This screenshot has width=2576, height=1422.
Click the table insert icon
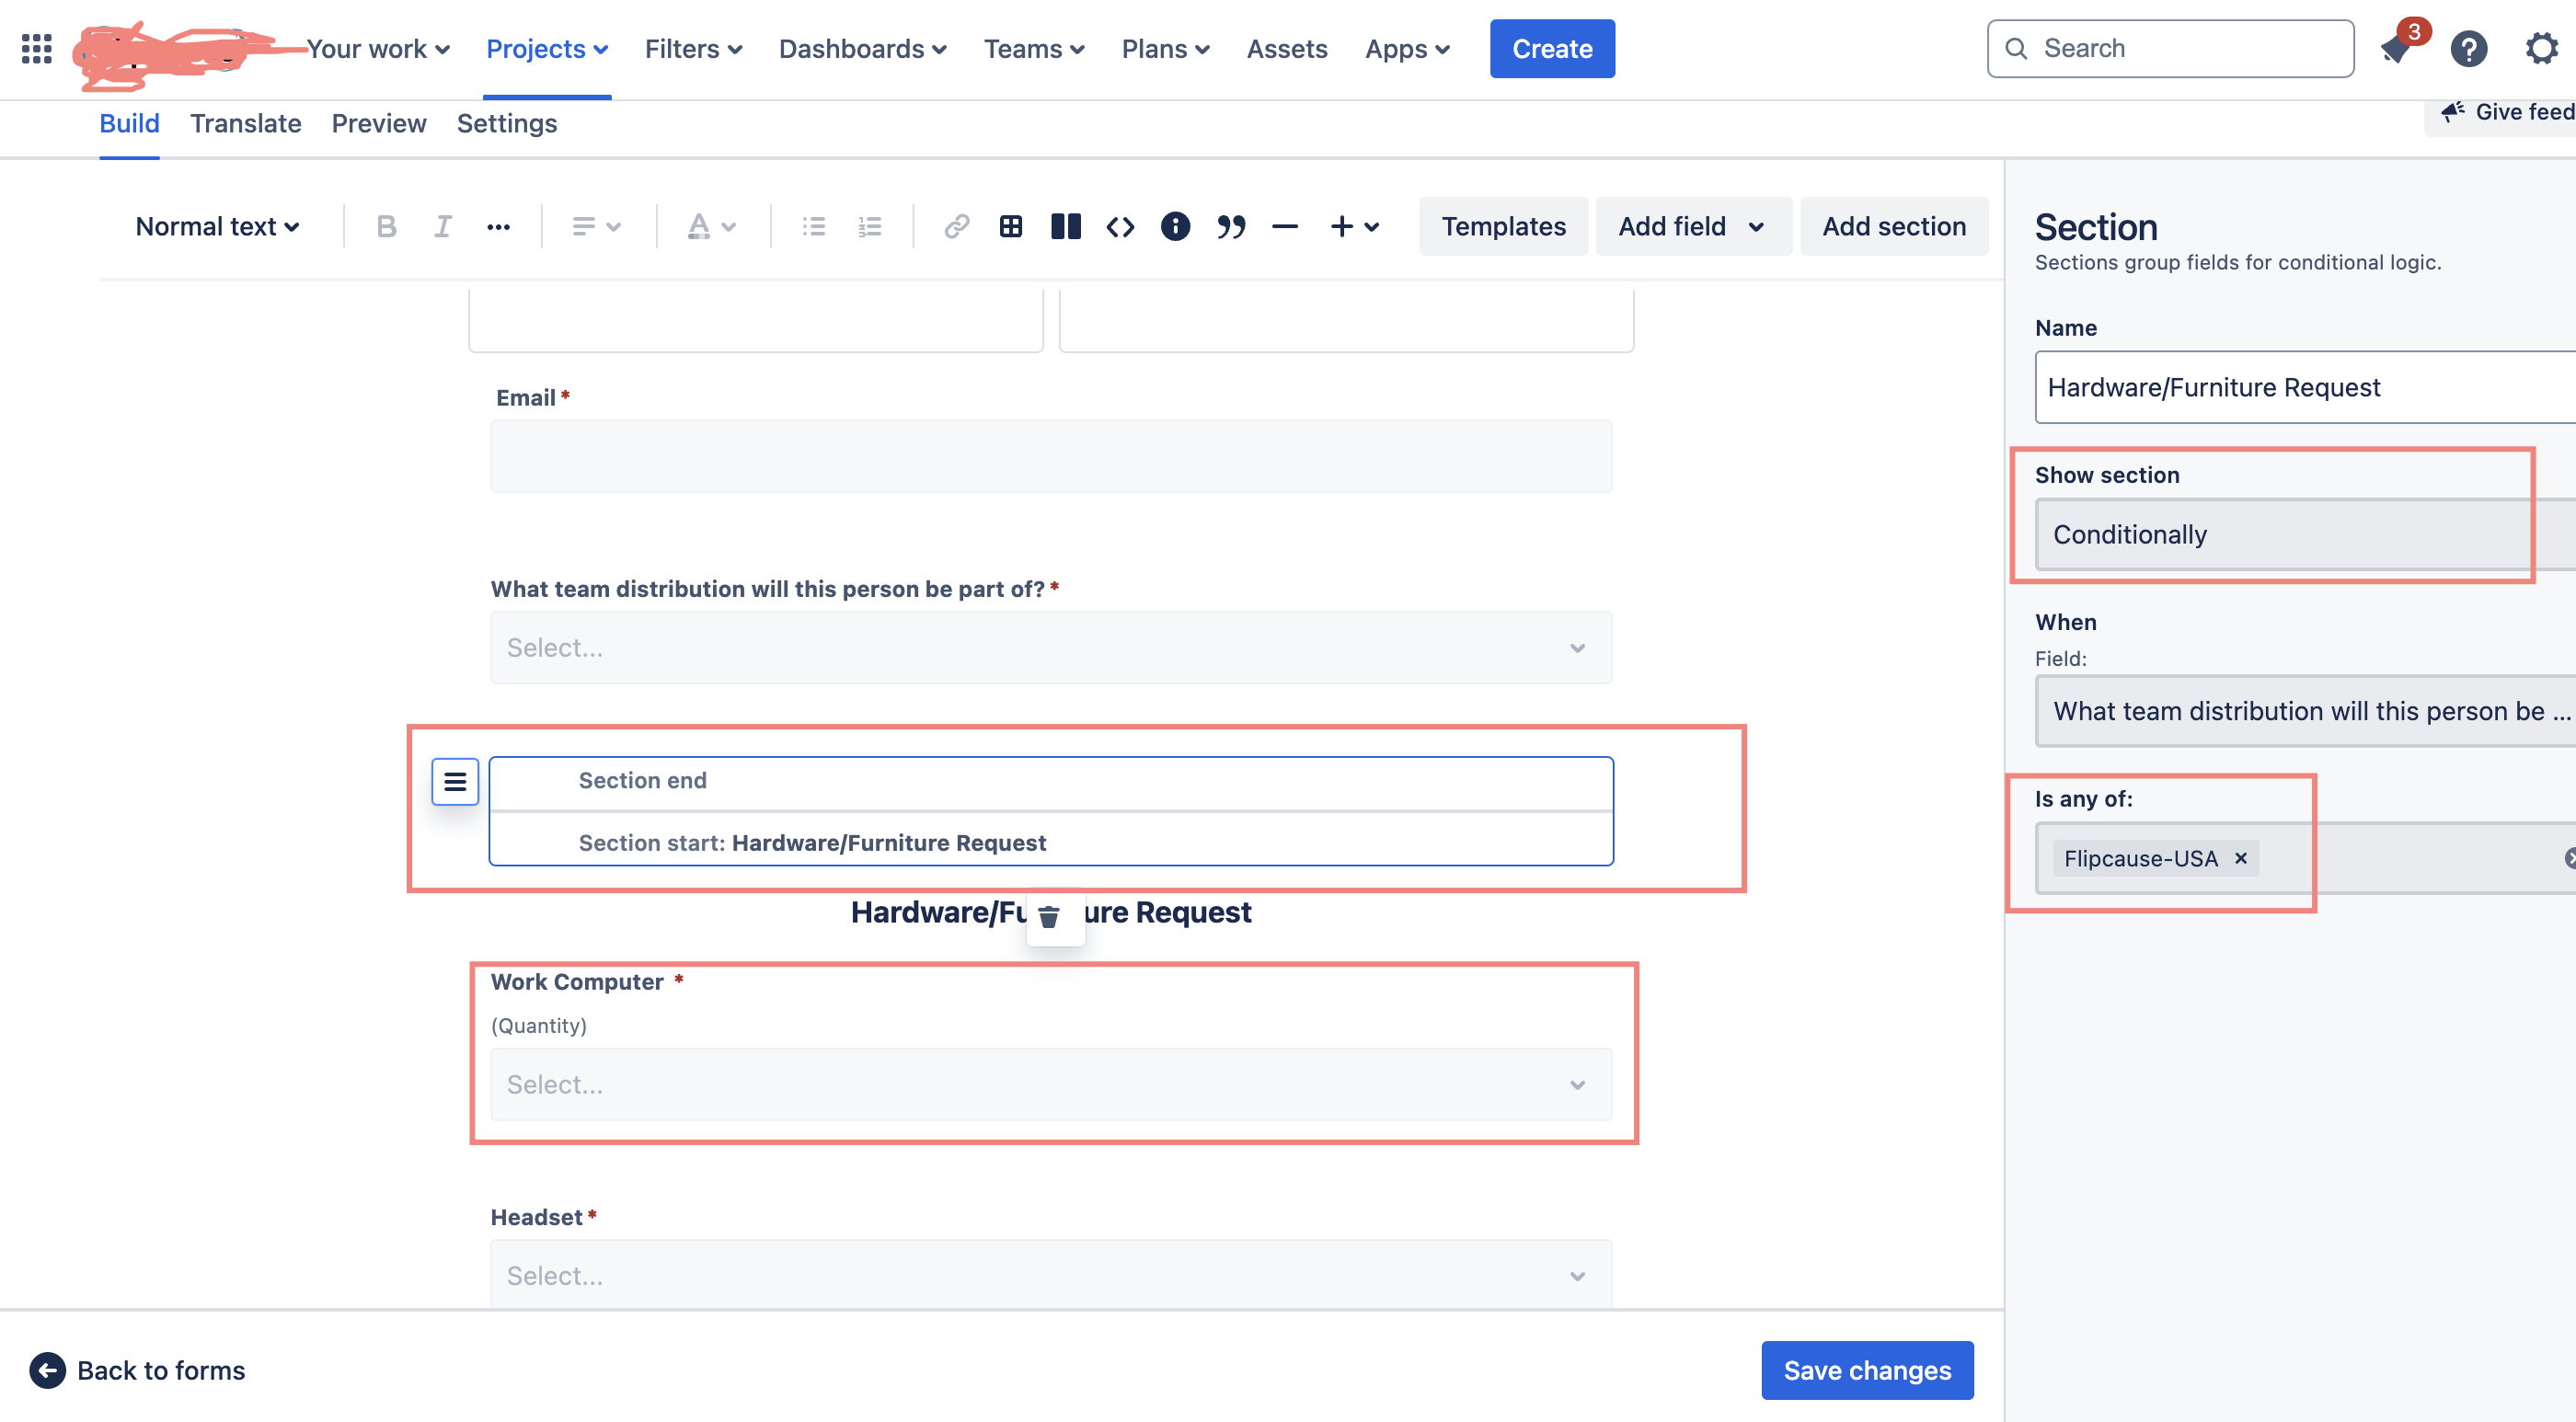(1010, 227)
